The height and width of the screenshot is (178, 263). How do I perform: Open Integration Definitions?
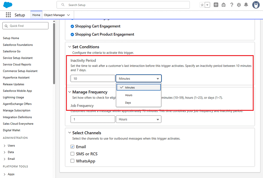tap(17, 117)
